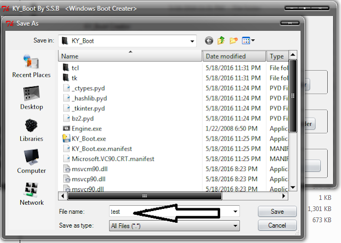Select the file name Engine.exe
341x243 pixels.
click(x=87, y=128)
